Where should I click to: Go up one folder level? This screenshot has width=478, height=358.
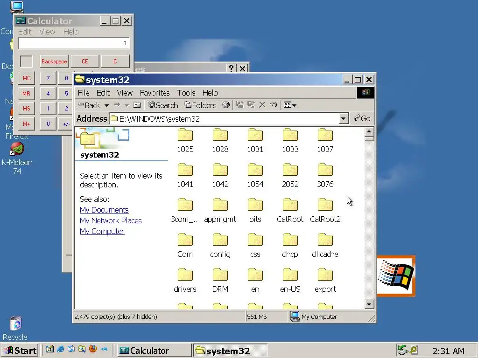[x=137, y=105]
